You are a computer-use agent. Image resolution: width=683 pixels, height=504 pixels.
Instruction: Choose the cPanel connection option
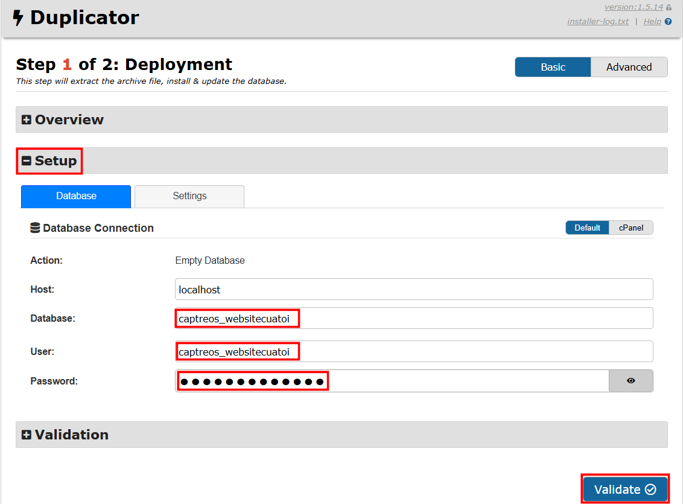click(631, 228)
